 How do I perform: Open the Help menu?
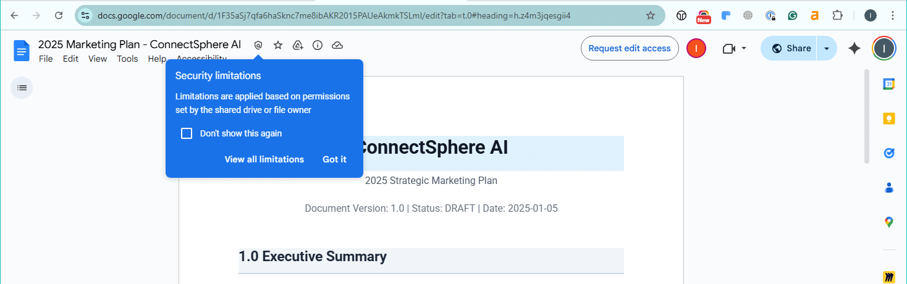coord(157,59)
